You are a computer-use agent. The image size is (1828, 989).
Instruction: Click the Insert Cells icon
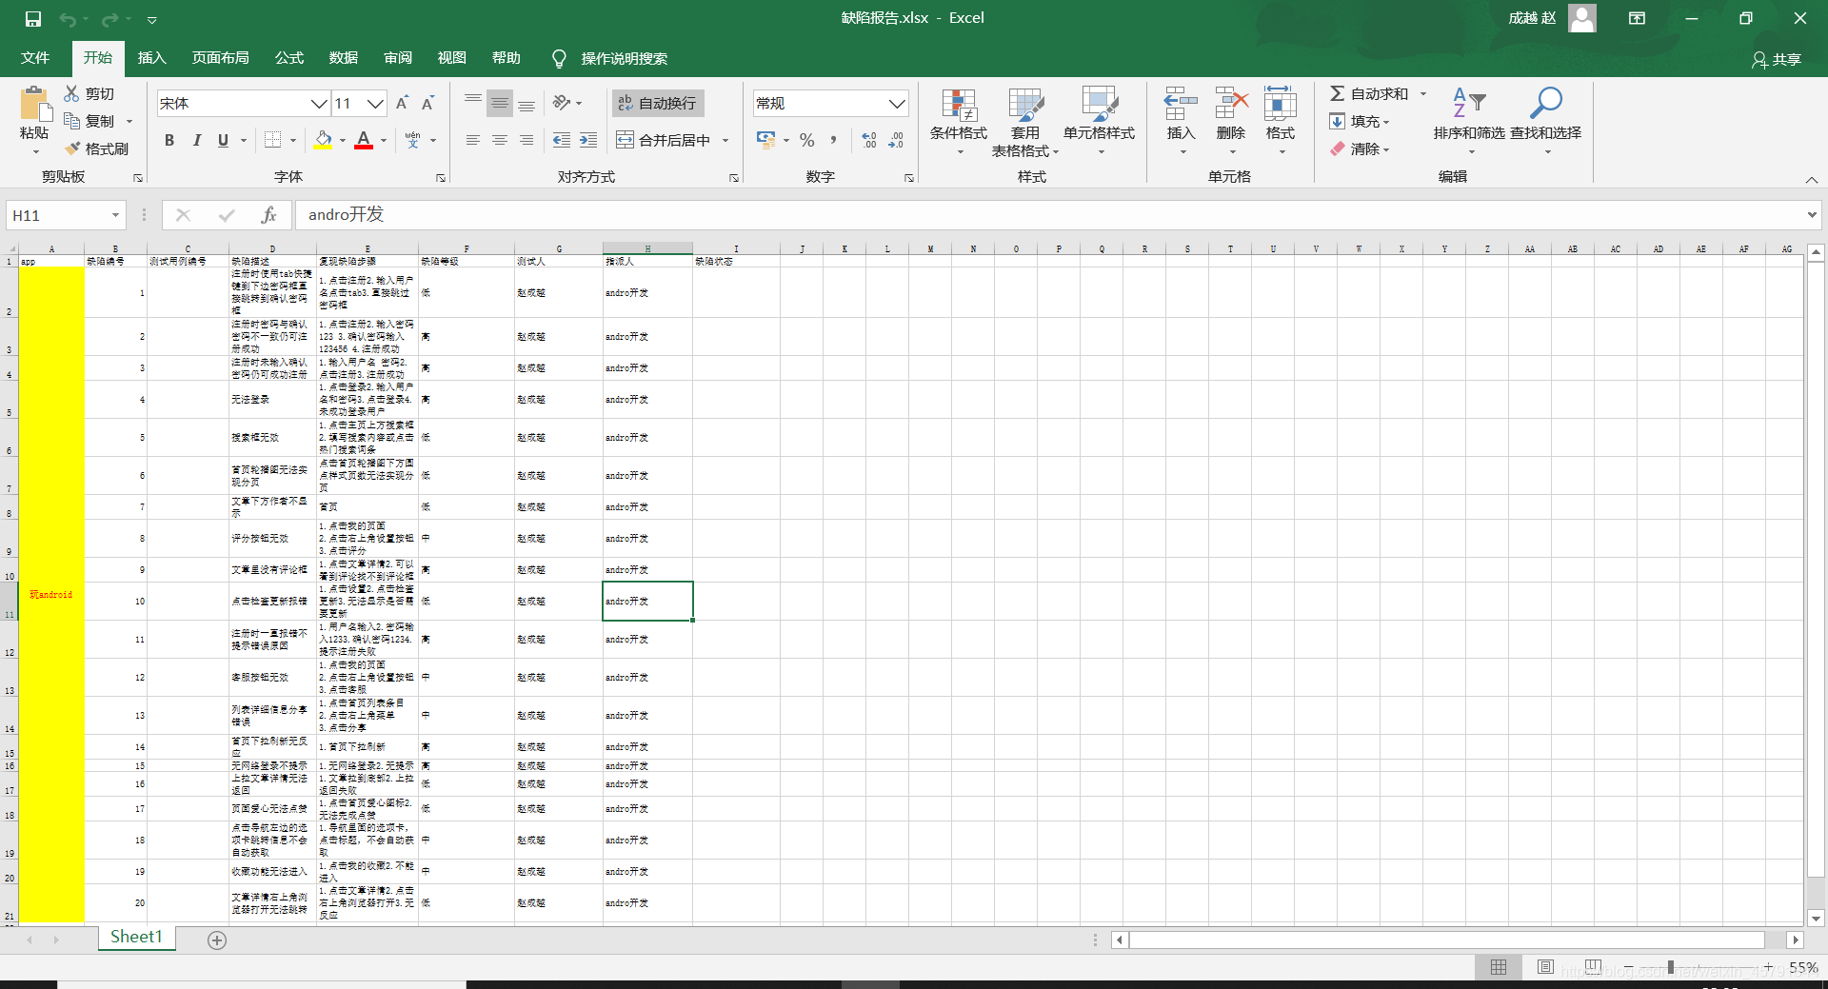click(1181, 103)
